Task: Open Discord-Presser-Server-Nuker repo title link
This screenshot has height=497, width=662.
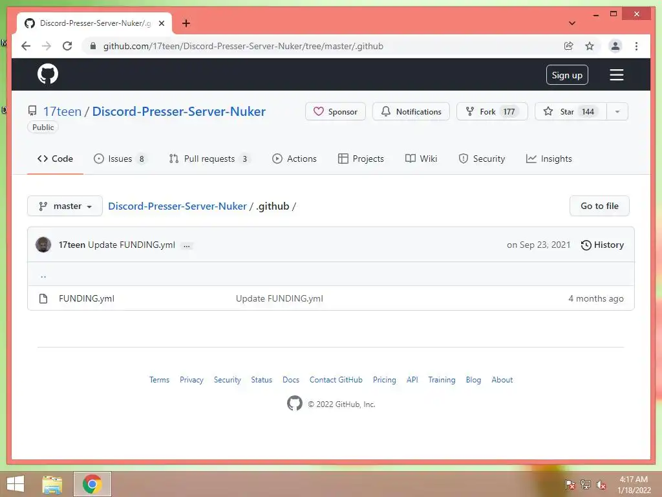Action: pyautogui.click(x=179, y=111)
